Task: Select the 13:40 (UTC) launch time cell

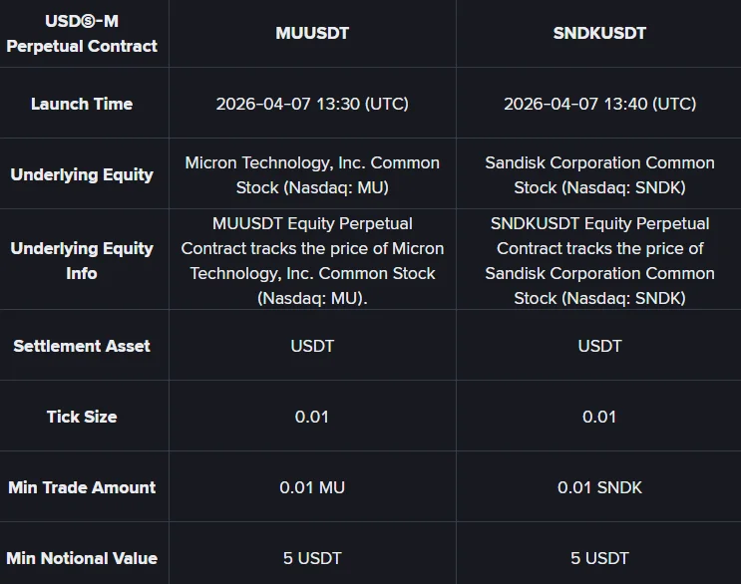Action: [x=599, y=104]
